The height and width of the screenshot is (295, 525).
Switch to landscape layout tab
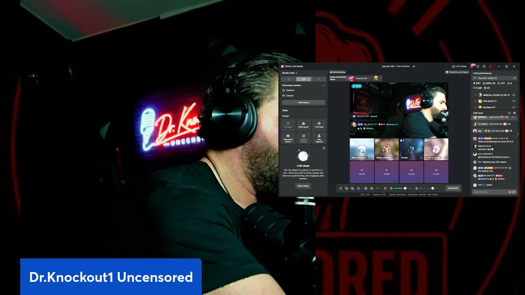point(304,79)
